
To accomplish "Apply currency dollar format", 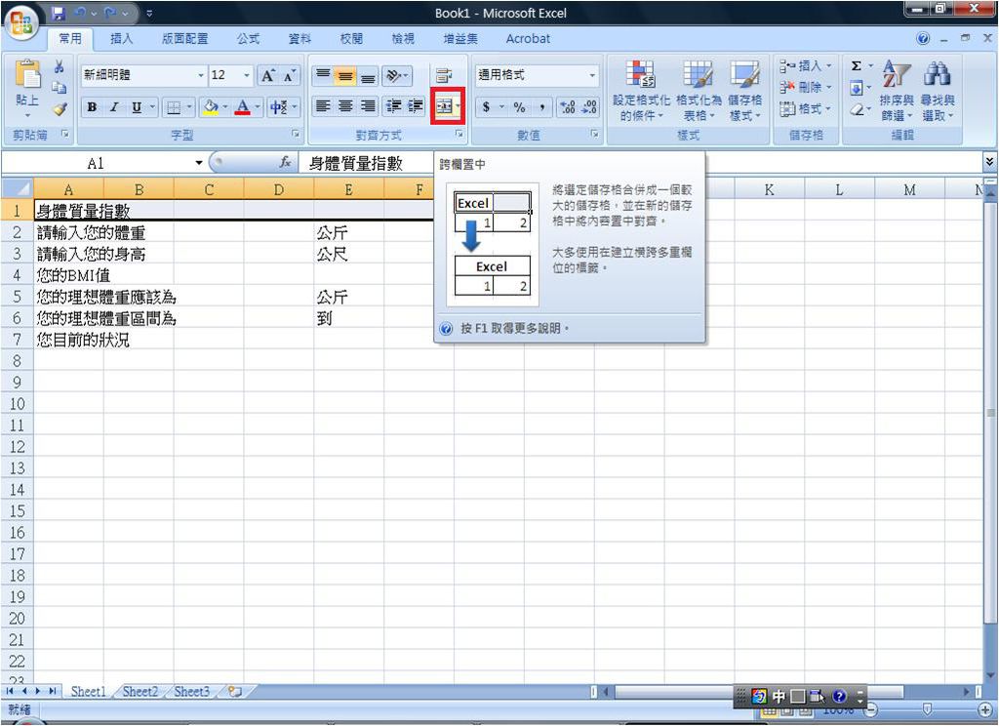I will pos(487,107).
